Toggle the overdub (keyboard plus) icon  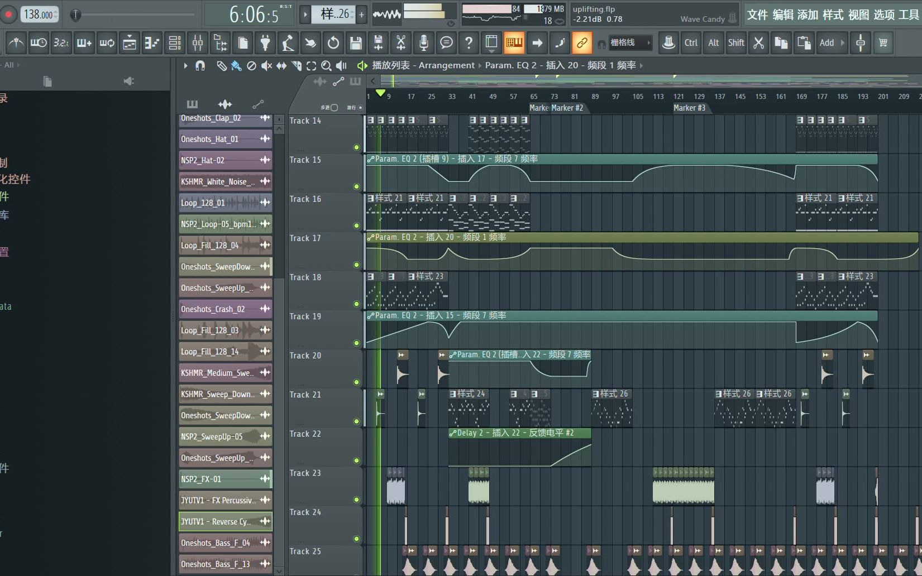coord(84,42)
